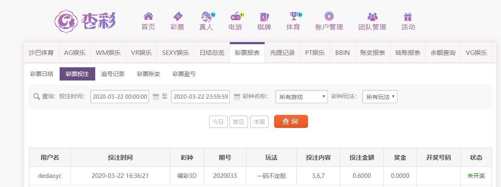Image resolution: width=501 pixels, height=187 pixels.
Task: Switch to the 日结总览 tab
Action: [212, 53]
